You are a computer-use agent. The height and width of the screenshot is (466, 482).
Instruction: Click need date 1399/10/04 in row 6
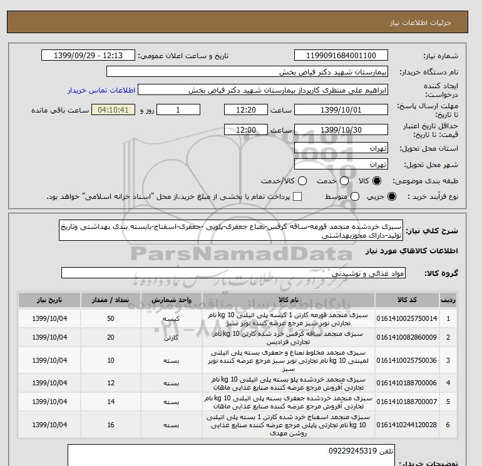coord(49,425)
